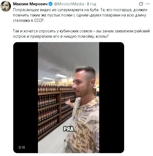Open Максим Мирович's profile avatar
The width and height of the screenshot is (153, 156).
coord(6,6)
